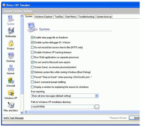Open the Internet section
Image resolution: width=142 pixels, height=127 pixels.
11,70
